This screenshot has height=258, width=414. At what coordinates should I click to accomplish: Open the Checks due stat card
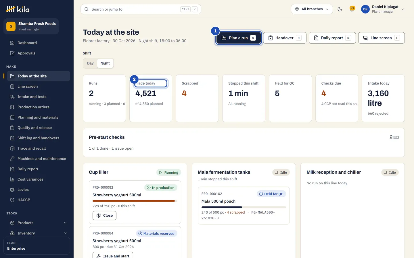pos(337,98)
